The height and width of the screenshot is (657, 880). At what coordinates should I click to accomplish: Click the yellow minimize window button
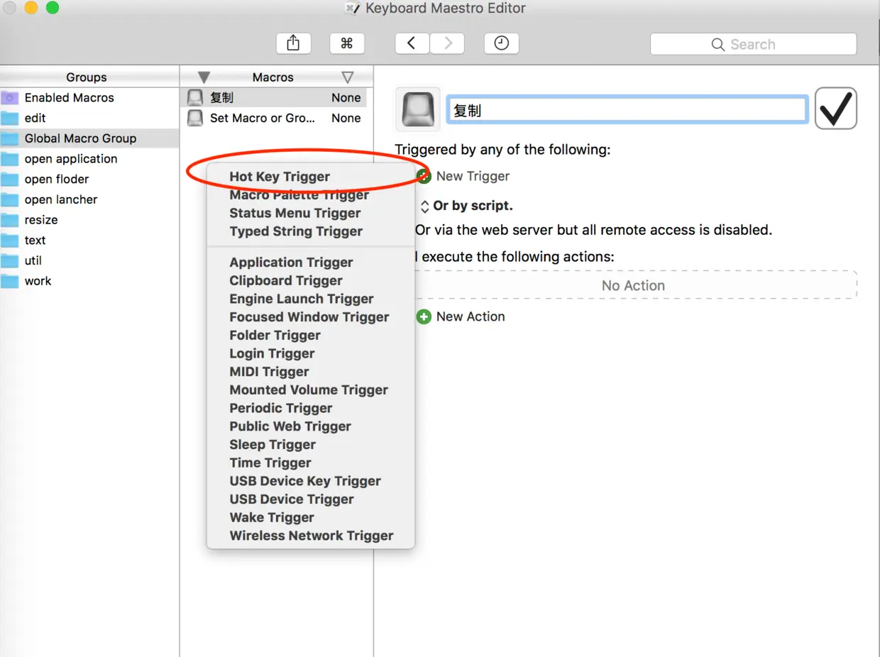tap(31, 8)
